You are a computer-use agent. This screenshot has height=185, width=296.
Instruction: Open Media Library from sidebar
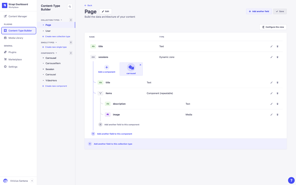(x=16, y=38)
